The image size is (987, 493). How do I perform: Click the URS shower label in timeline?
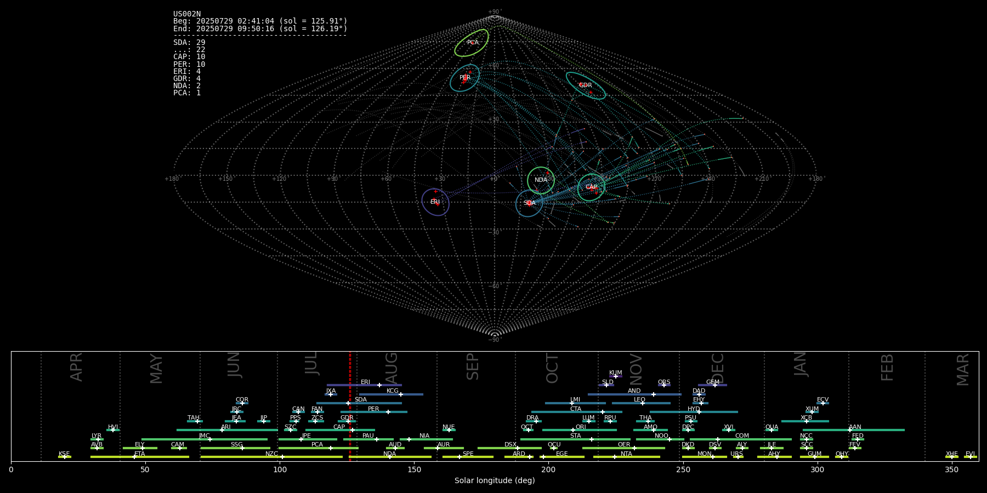[x=736, y=454]
